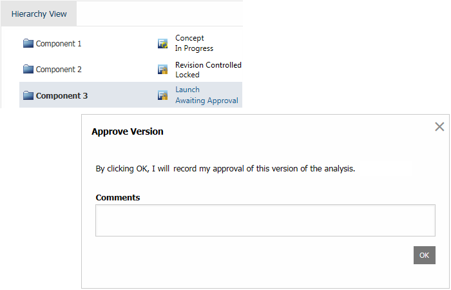Click the analysis icon beside Concept
Image resolution: width=451 pixels, height=290 pixels.
click(163, 44)
